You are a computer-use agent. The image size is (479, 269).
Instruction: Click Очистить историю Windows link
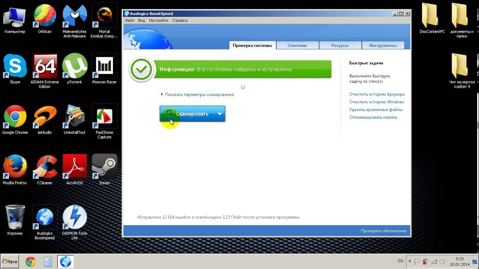pyautogui.click(x=377, y=102)
